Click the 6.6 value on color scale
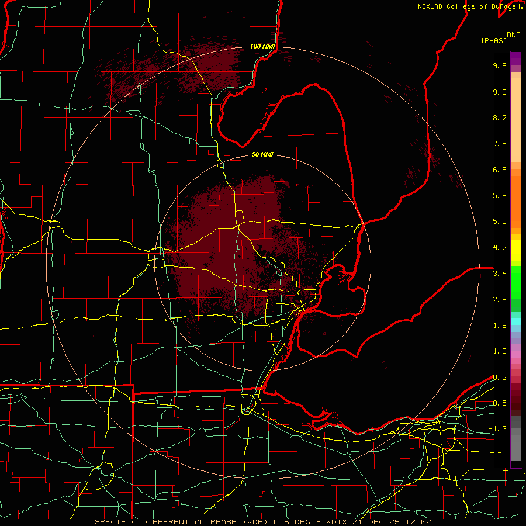The image size is (526, 526). coord(500,169)
